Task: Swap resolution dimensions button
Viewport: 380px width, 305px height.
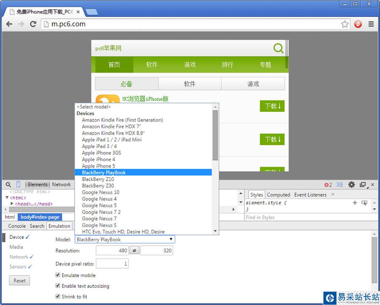Action: pyautogui.click(x=135, y=250)
